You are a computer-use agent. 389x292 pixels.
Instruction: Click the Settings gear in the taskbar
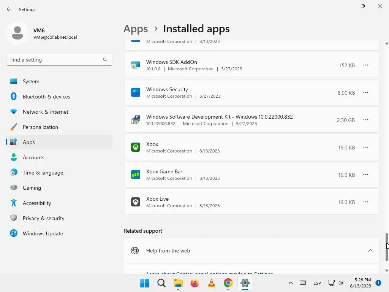click(245, 283)
